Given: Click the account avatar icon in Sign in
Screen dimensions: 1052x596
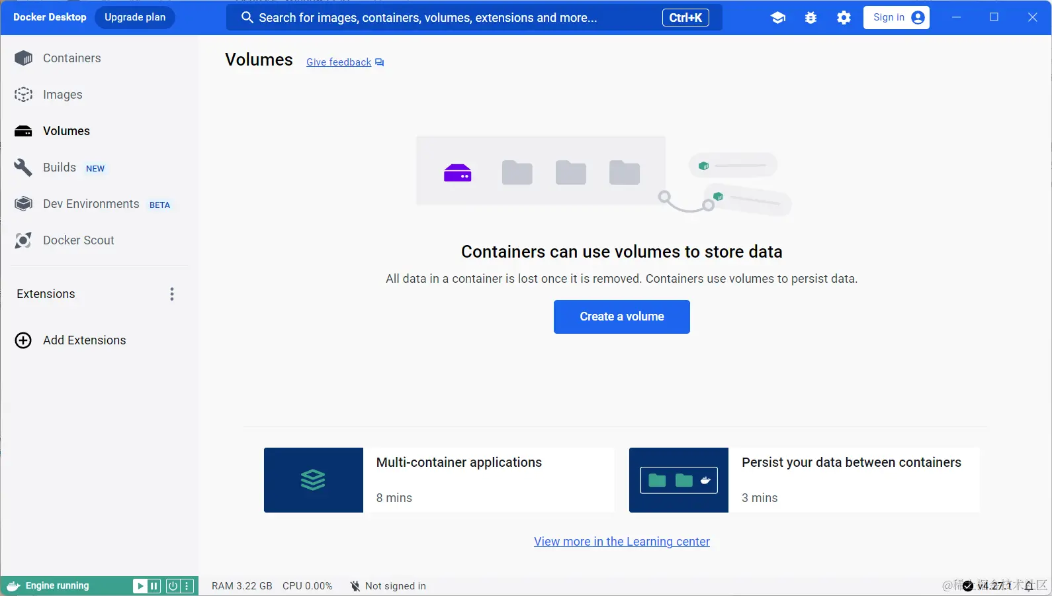Looking at the screenshot, I should 918,18.
